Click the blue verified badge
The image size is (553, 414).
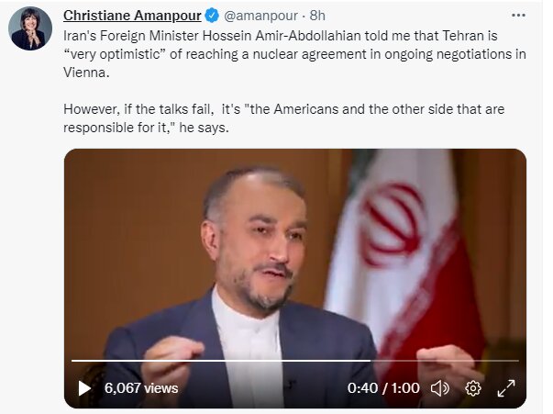coord(212,16)
